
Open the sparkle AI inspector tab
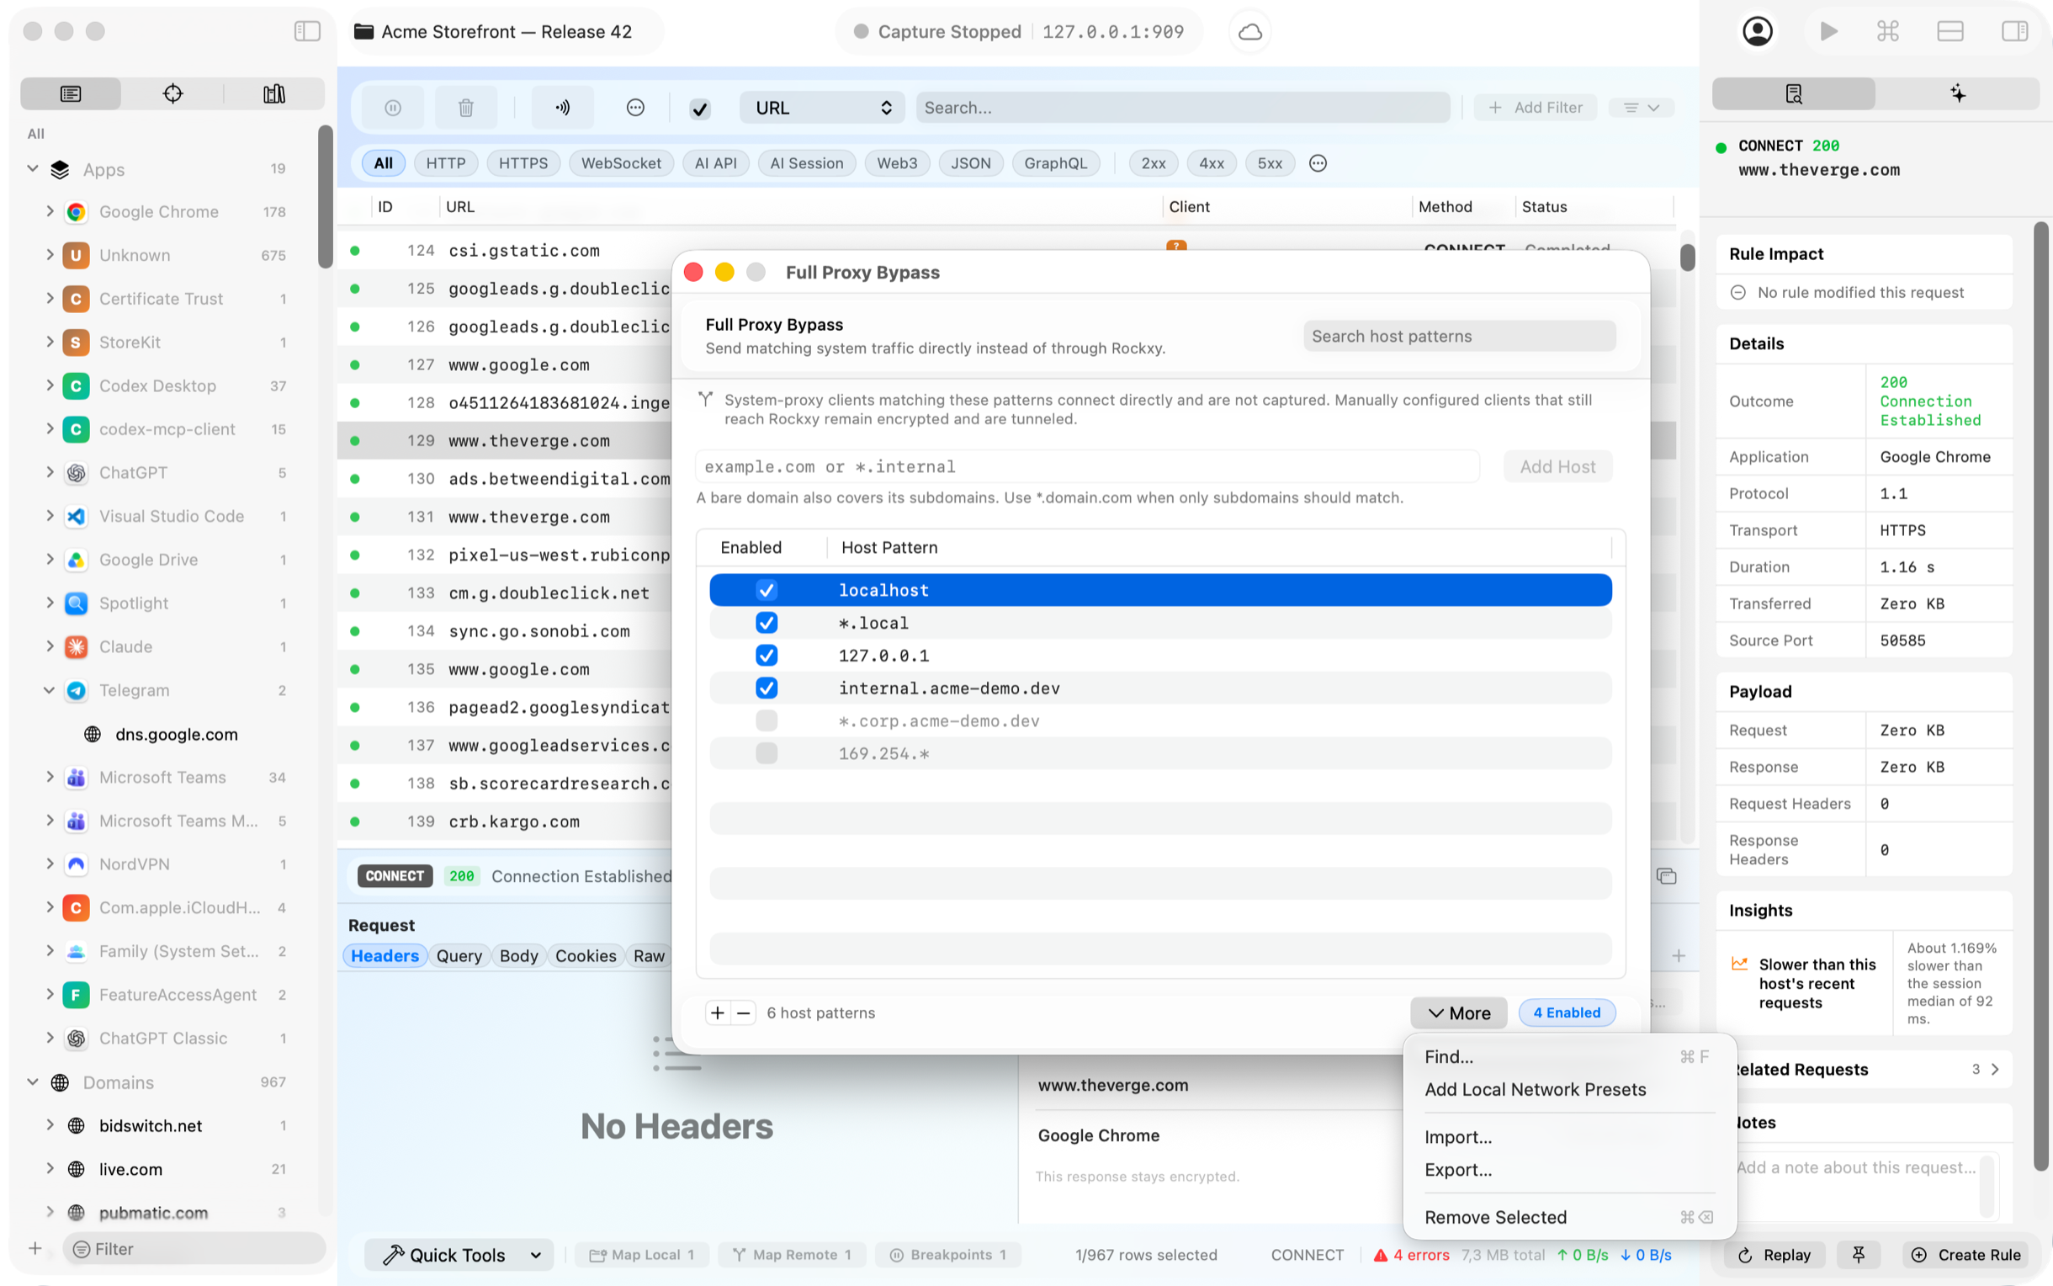pyautogui.click(x=1957, y=93)
